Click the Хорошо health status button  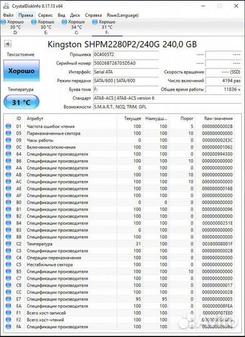[21, 71]
